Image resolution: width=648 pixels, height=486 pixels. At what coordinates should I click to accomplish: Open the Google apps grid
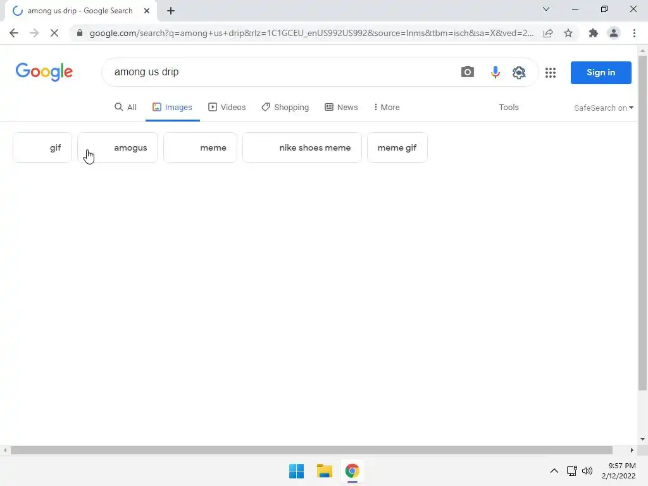[x=551, y=73]
